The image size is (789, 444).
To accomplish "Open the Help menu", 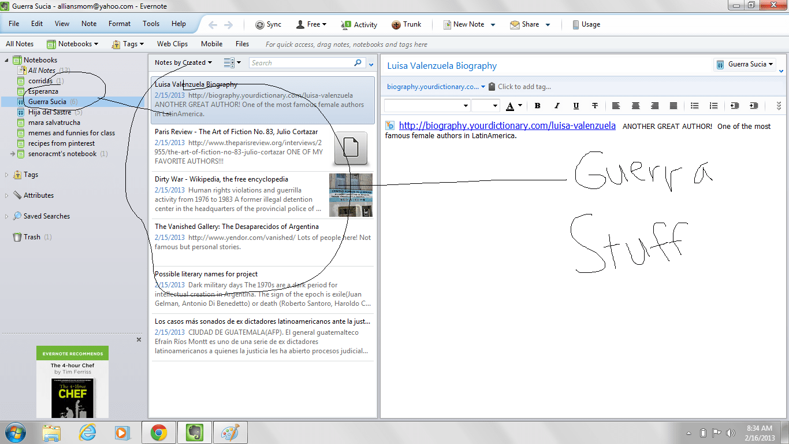I will click(179, 24).
